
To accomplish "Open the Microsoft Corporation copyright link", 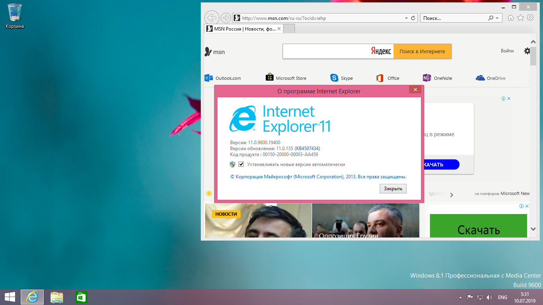I will coord(318,177).
